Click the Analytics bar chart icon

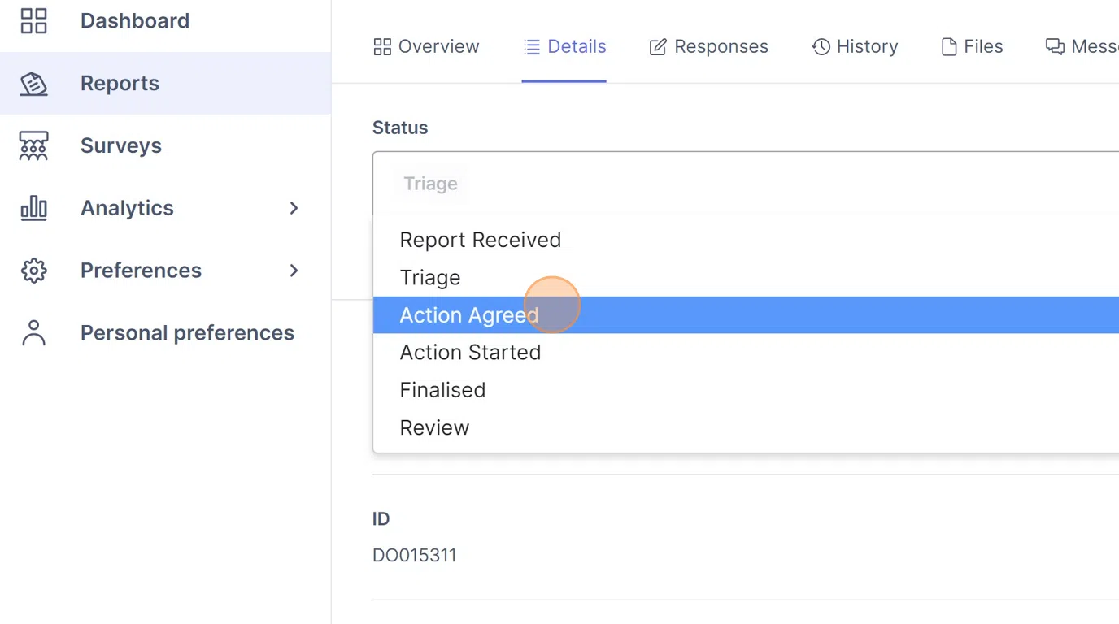click(33, 208)
